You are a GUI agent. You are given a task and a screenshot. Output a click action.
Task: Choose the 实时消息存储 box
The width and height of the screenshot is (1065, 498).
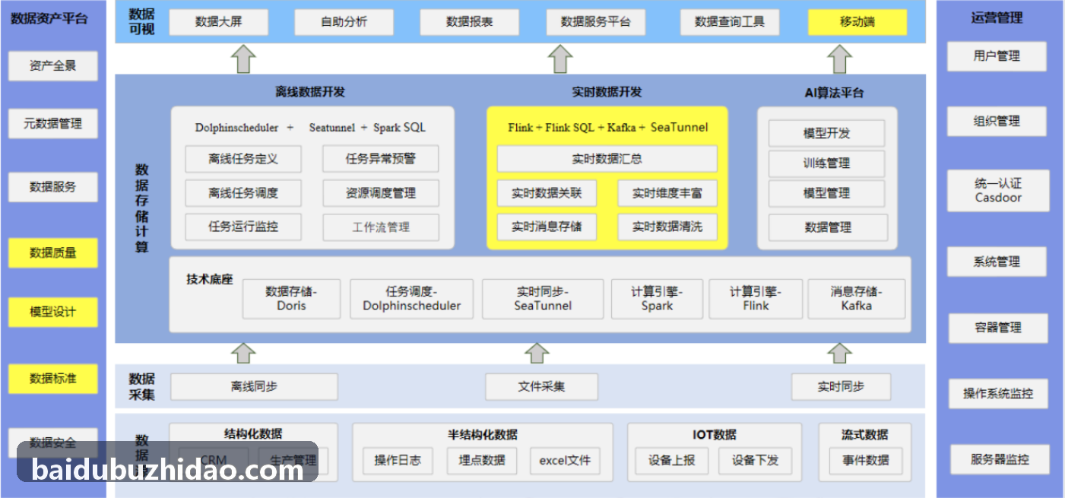[547, 227]
